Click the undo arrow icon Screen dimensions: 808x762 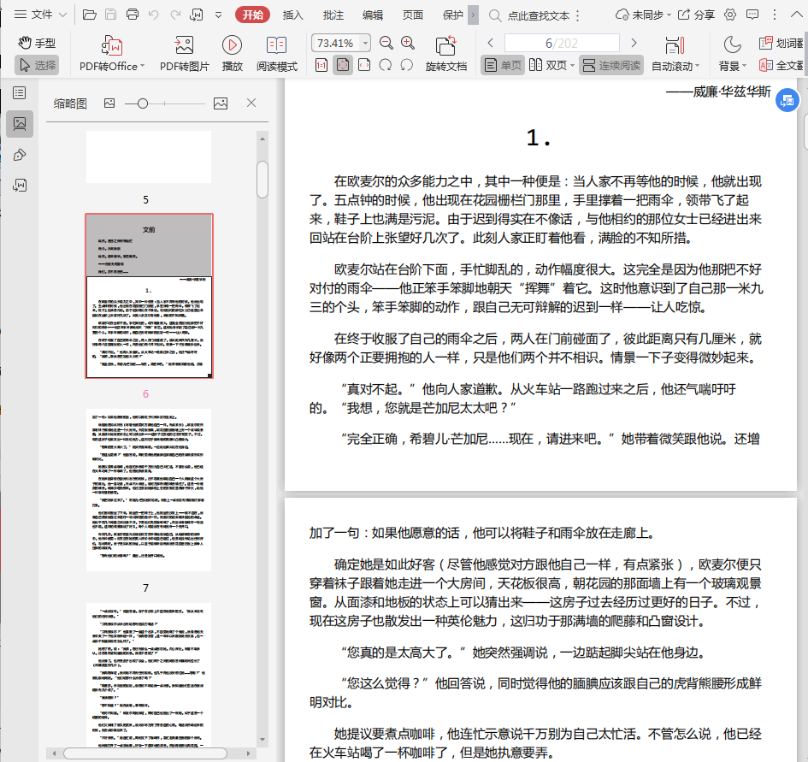(154, 15)
